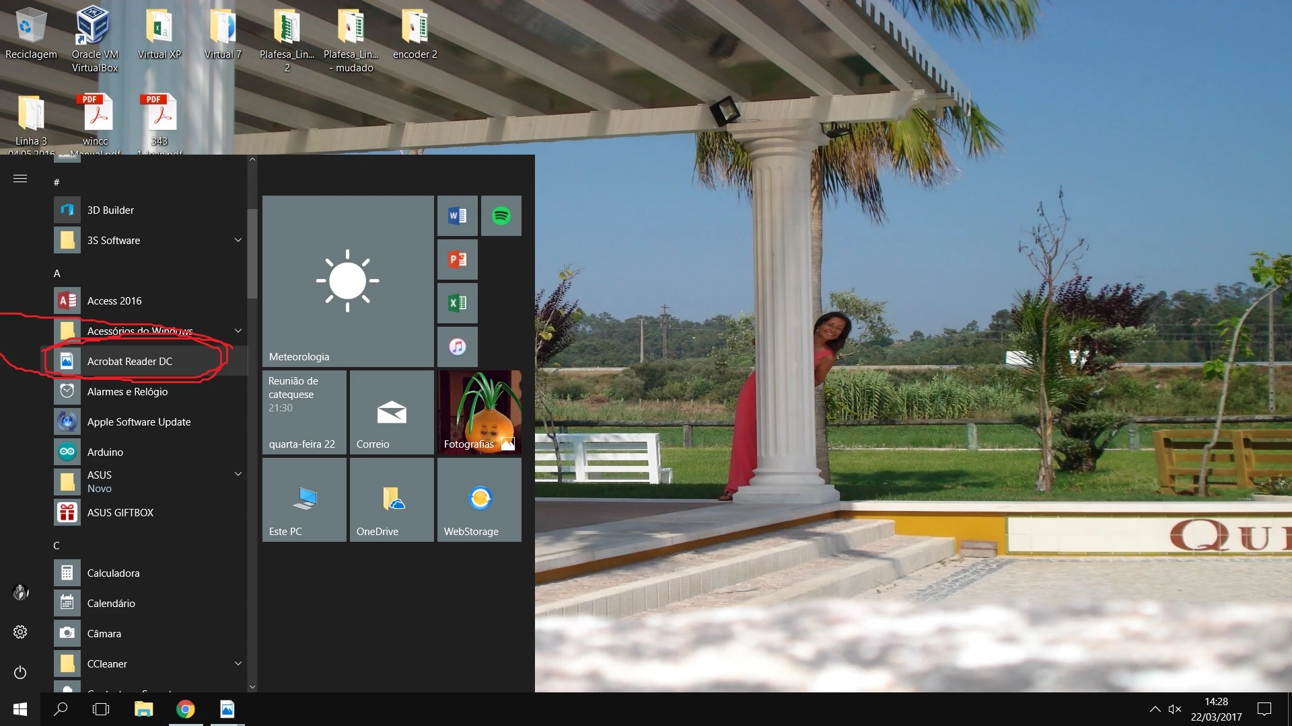Expand the ASUS folder chevron
This screenshot has height=726, width=1292.
coord(238,474)
